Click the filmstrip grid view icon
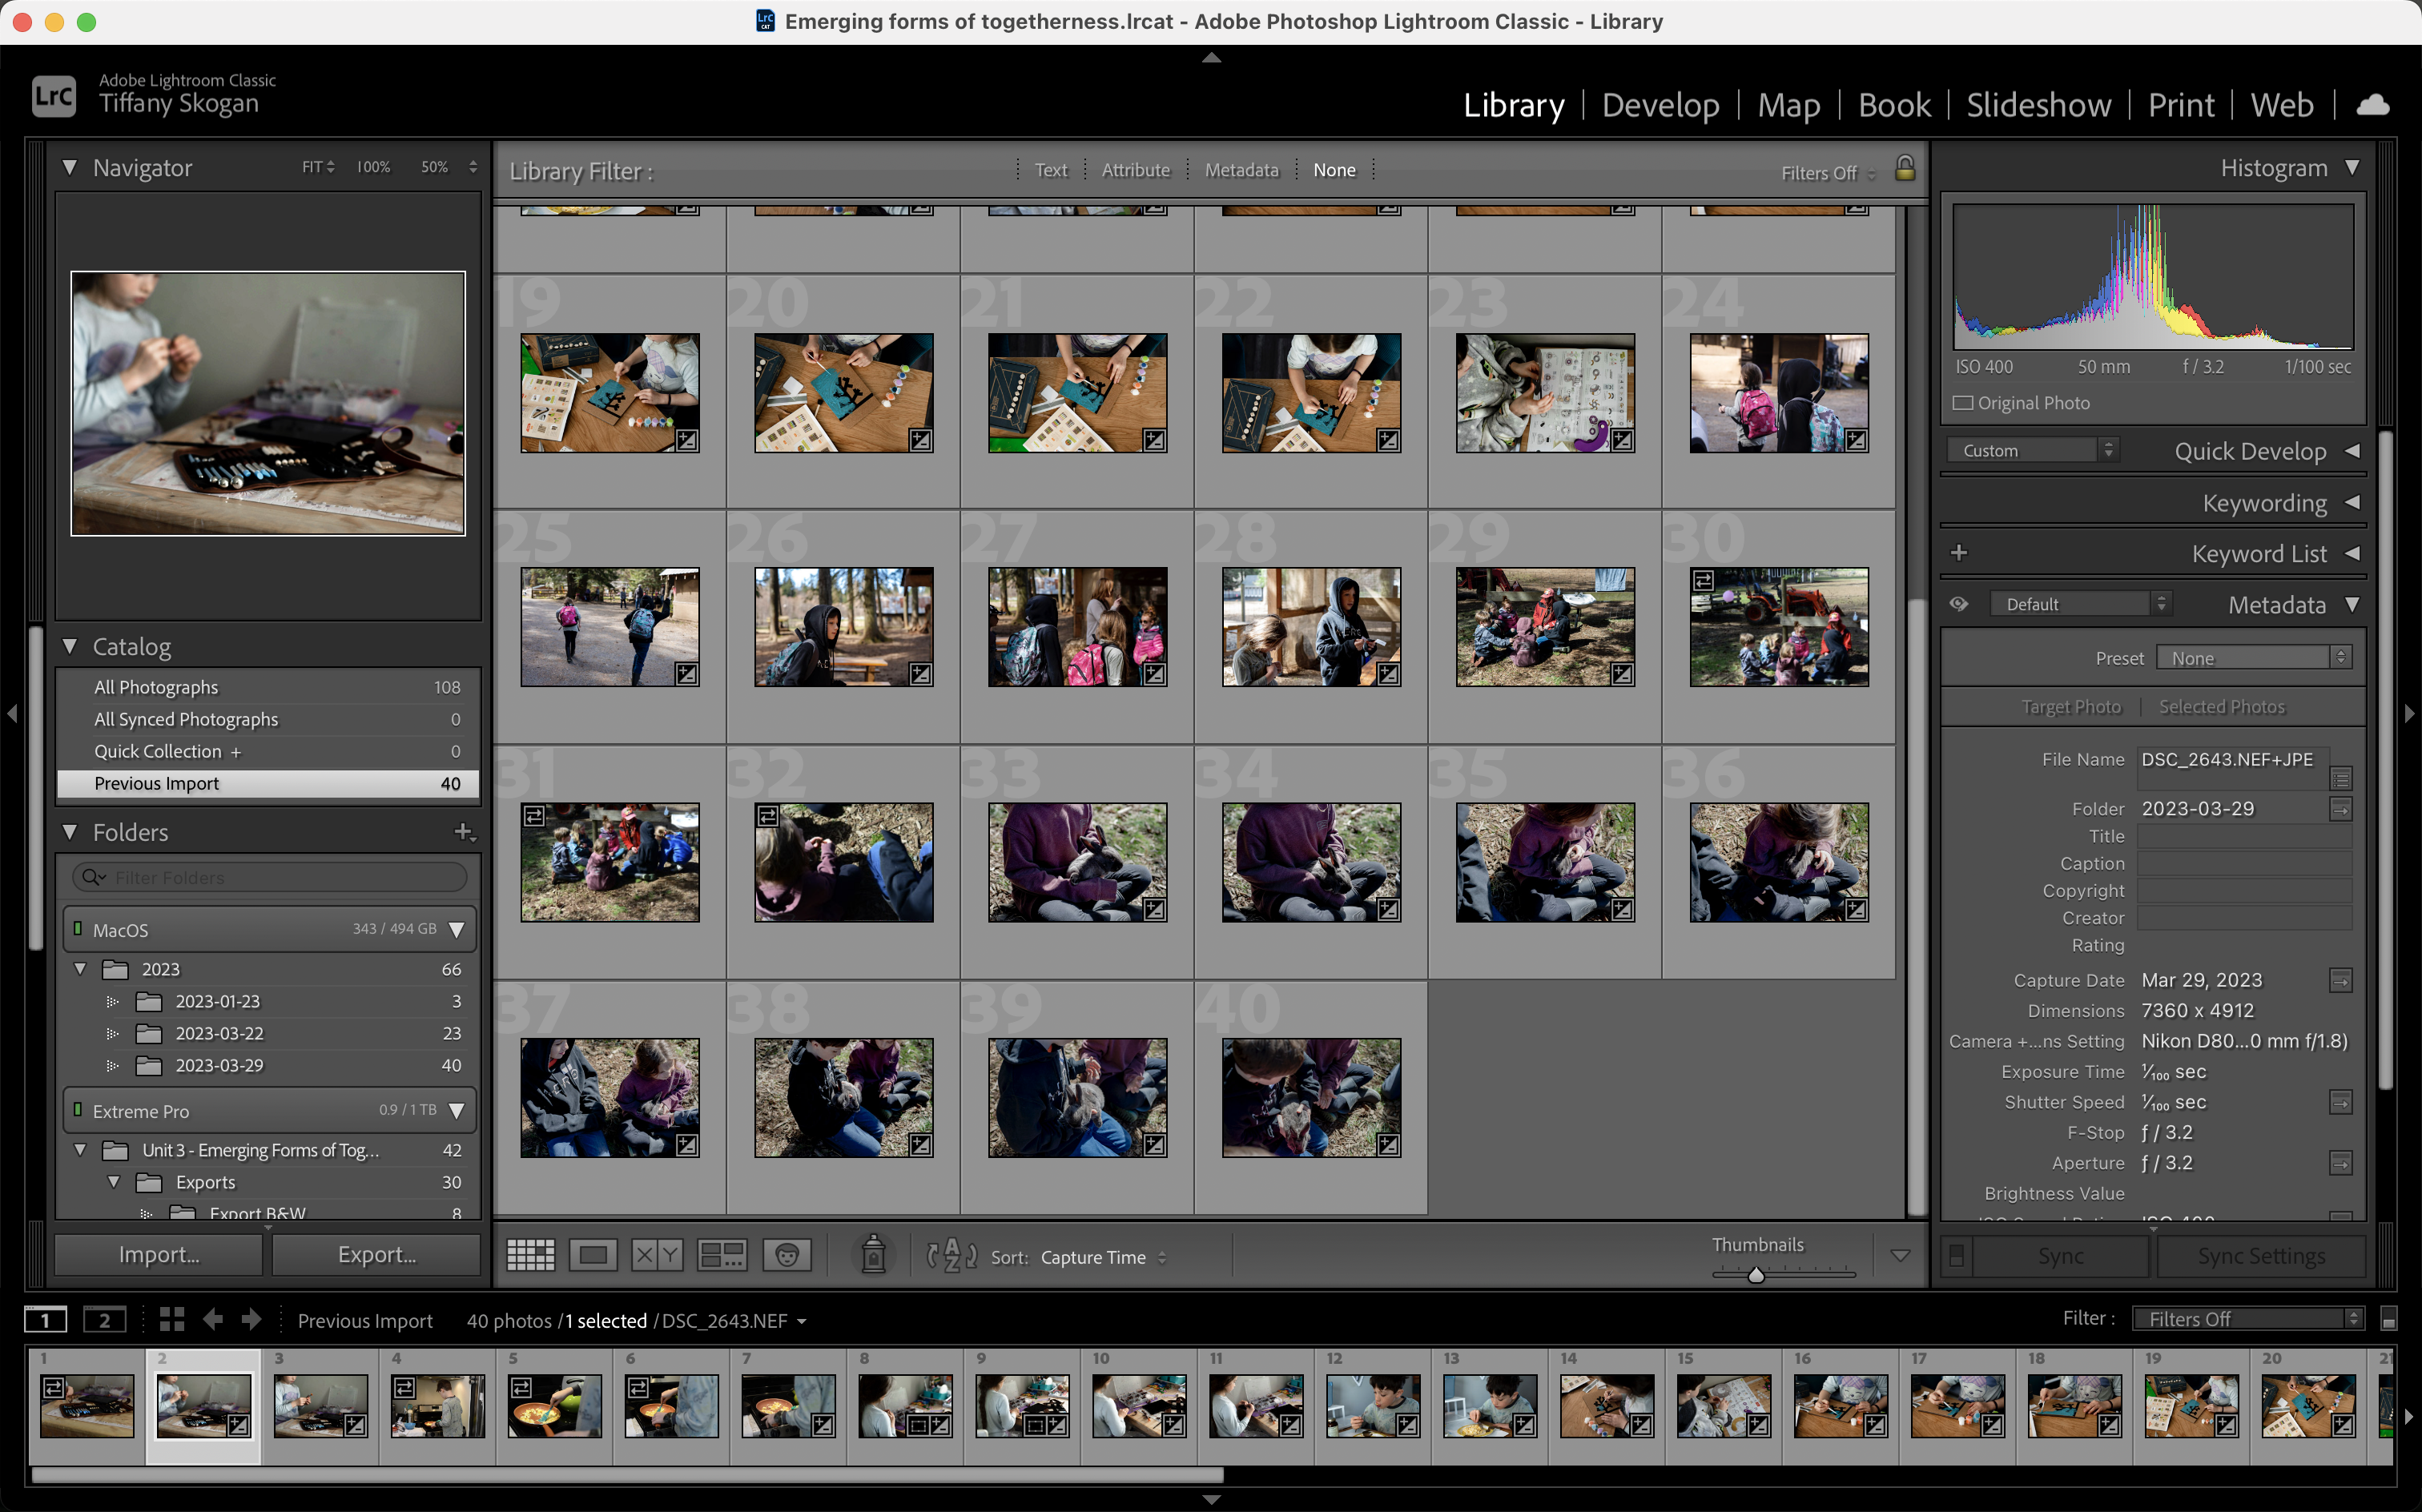2422x1512 pixels. pyautogui.click(x=172, y=1320)
